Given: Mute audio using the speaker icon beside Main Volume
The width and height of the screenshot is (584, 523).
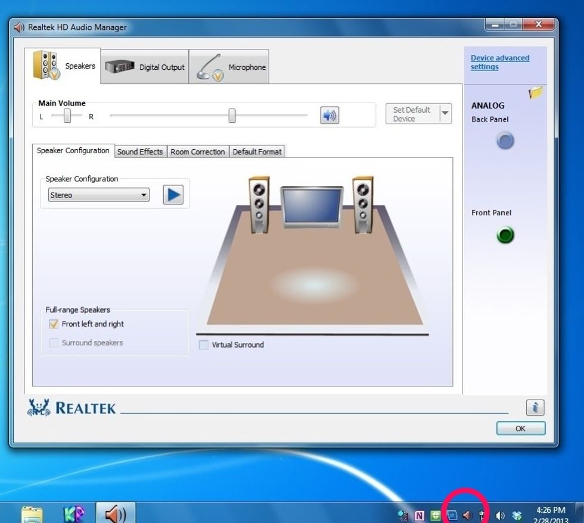Looking at the screenshot, I should click(329, 115).
